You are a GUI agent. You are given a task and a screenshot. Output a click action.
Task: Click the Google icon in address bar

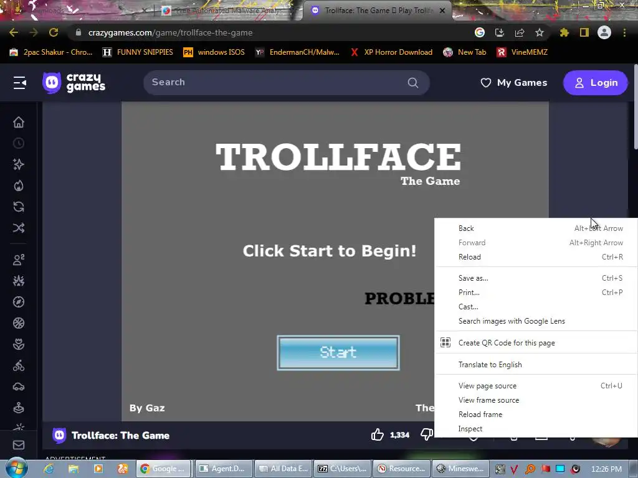pyautogui.click(x=480, y=32)
